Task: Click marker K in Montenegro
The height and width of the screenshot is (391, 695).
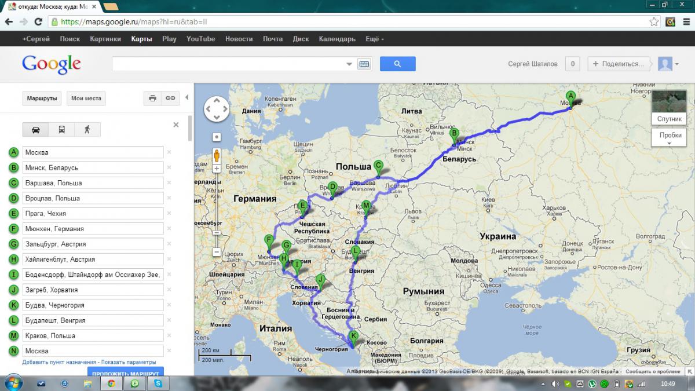Action: [354, 339]
